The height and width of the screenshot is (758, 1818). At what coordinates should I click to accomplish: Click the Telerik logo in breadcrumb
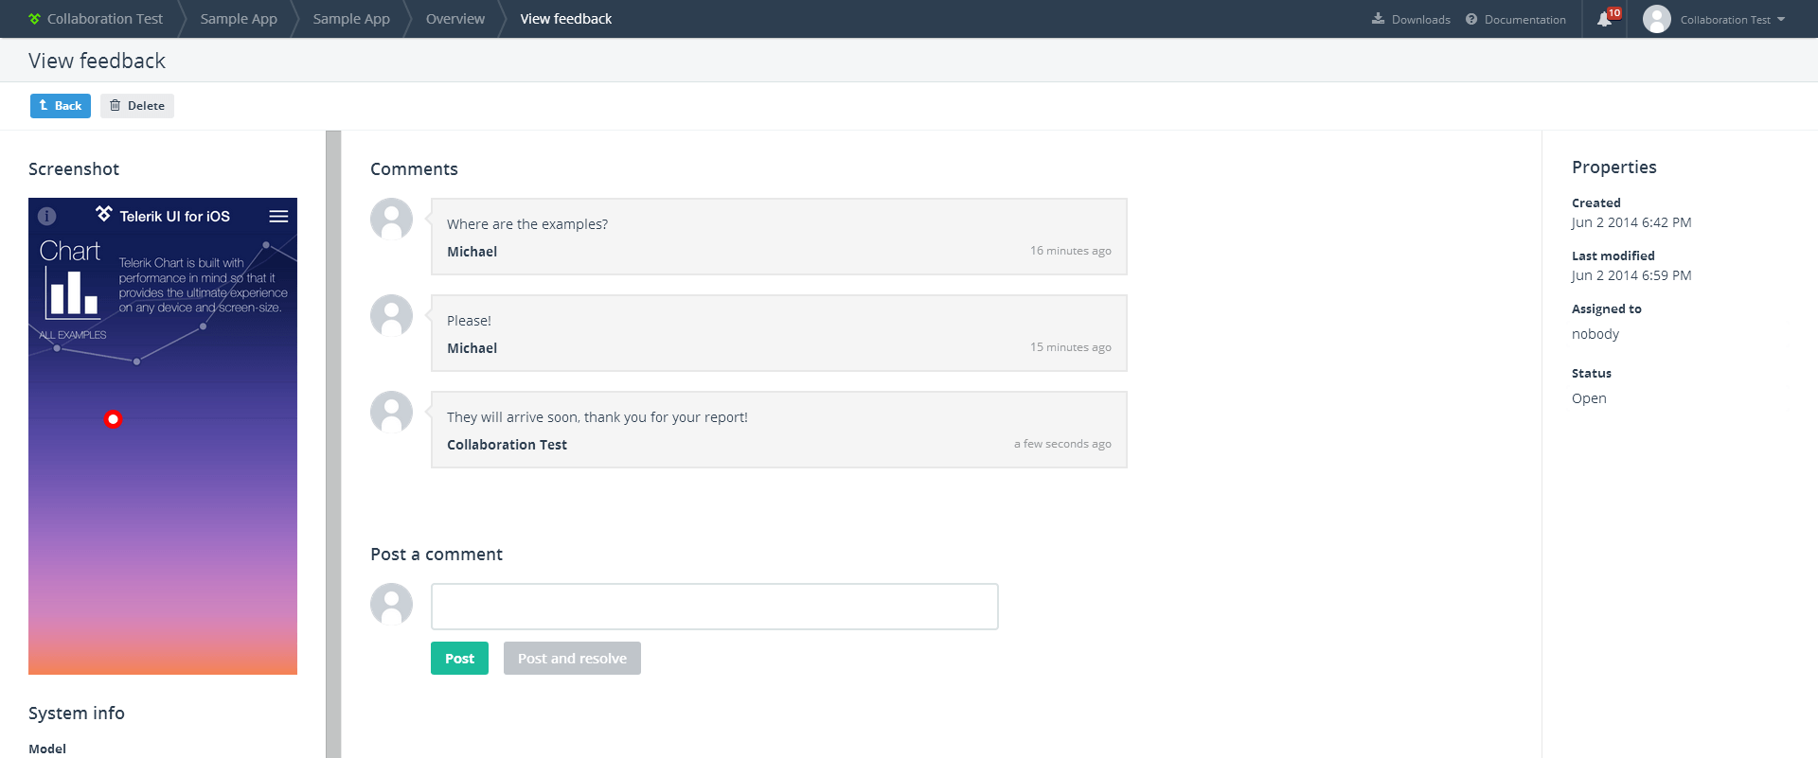35,19
